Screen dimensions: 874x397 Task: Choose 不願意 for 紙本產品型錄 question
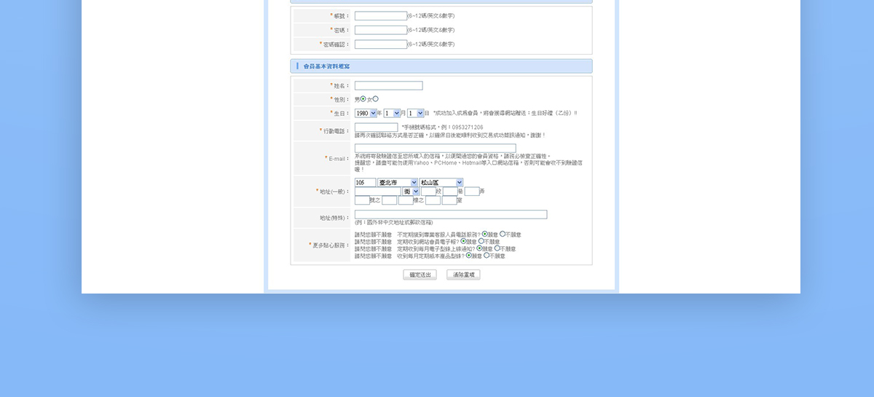pos(486,255)
